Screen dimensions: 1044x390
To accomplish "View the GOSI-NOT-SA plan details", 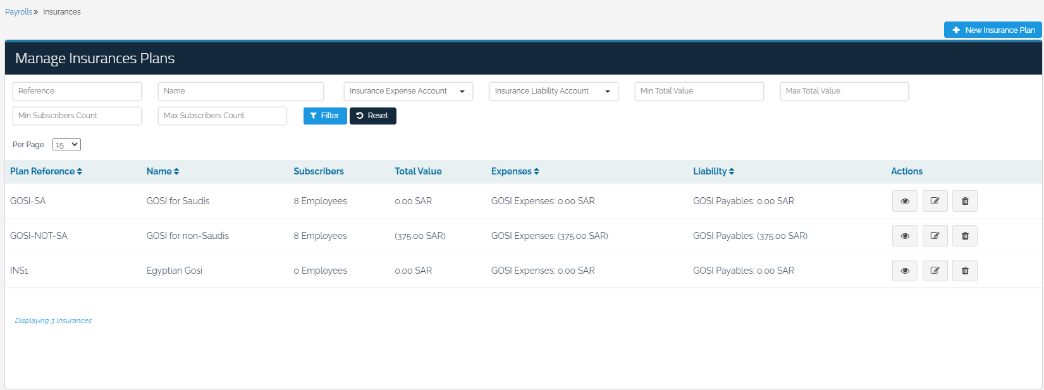I will 904,236.
